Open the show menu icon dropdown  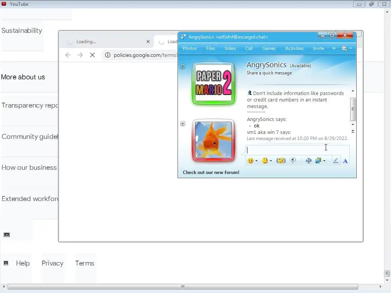click(347, 48)
